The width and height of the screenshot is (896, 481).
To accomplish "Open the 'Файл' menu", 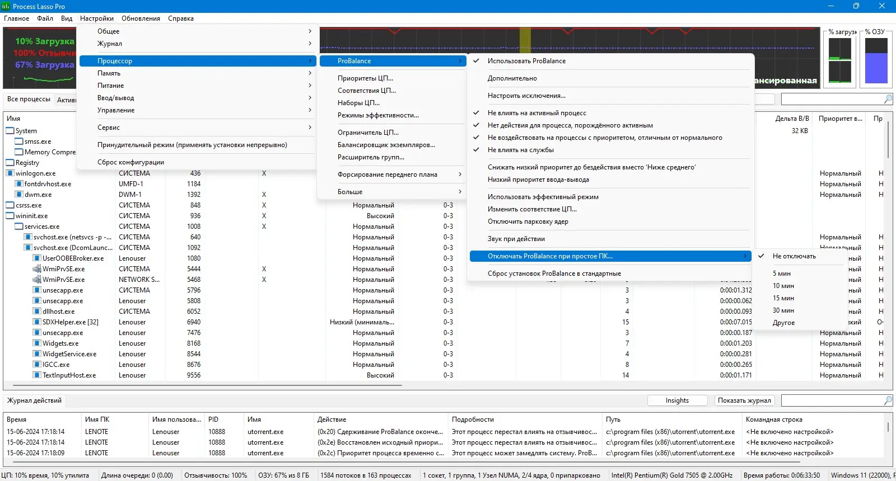I will [45, 18].
